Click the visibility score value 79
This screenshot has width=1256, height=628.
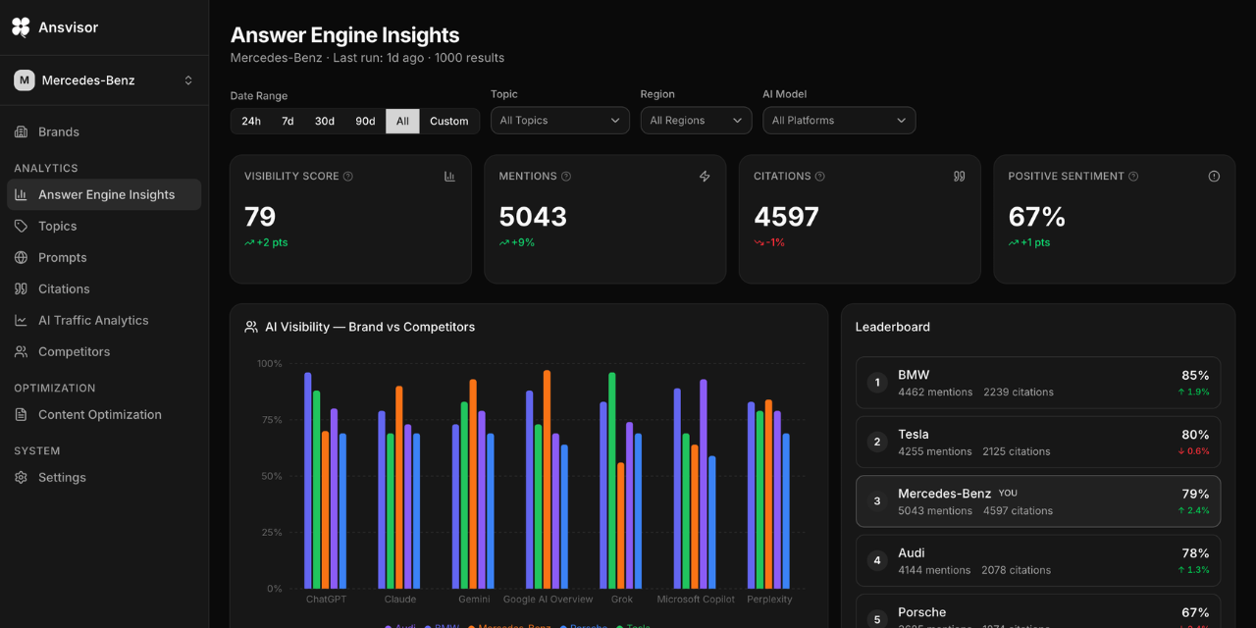coord(260,217)
